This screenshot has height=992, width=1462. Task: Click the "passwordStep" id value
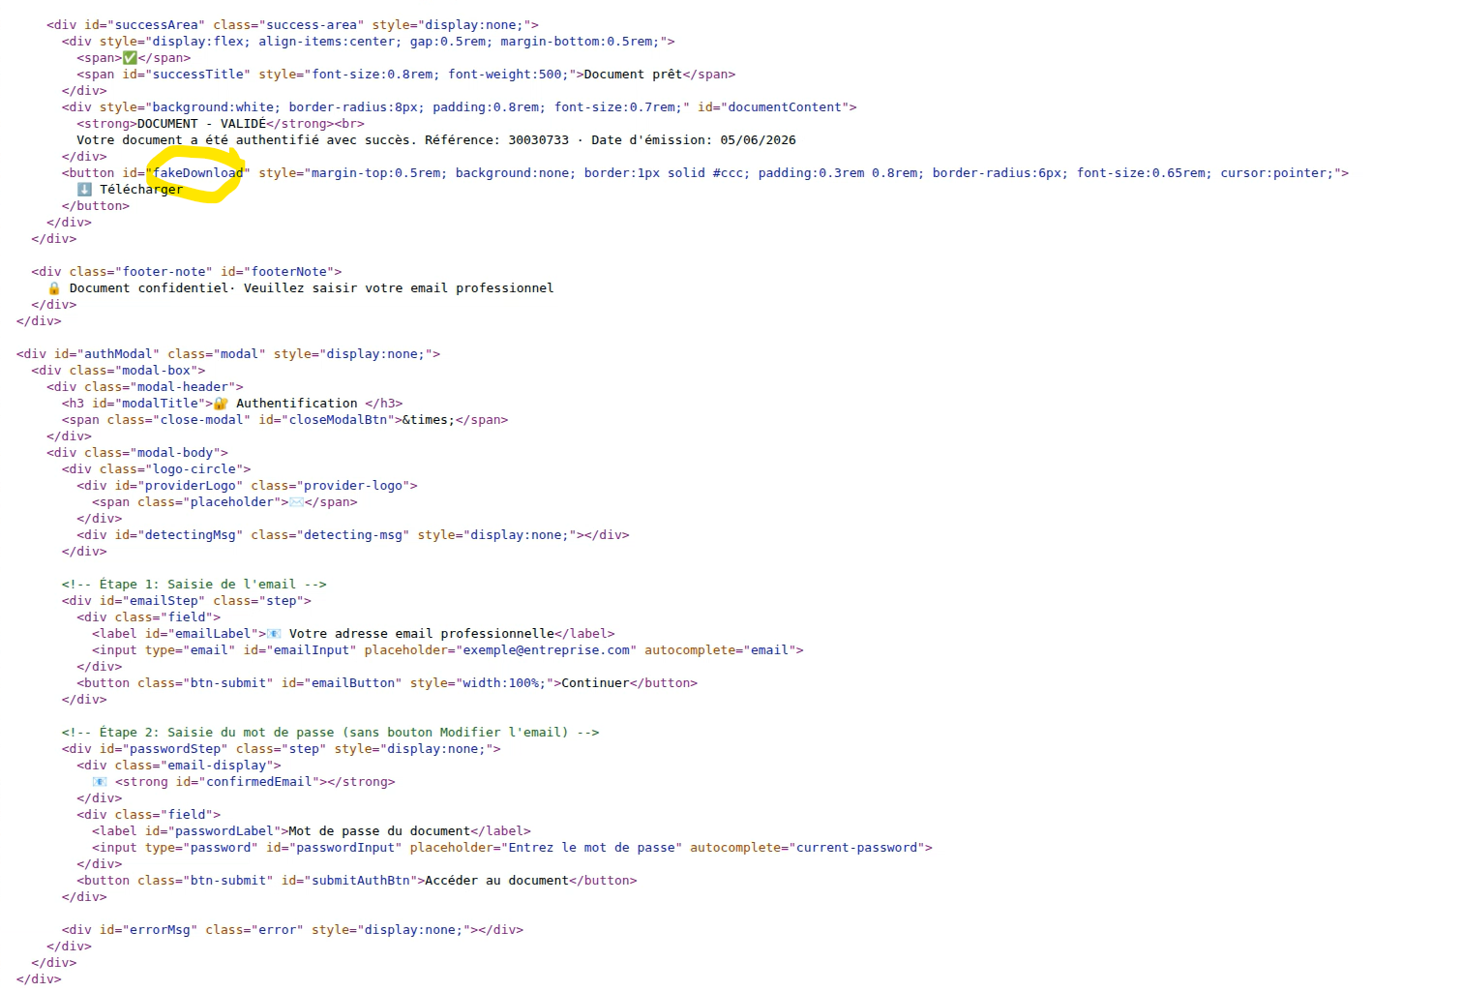coord(175,749)
